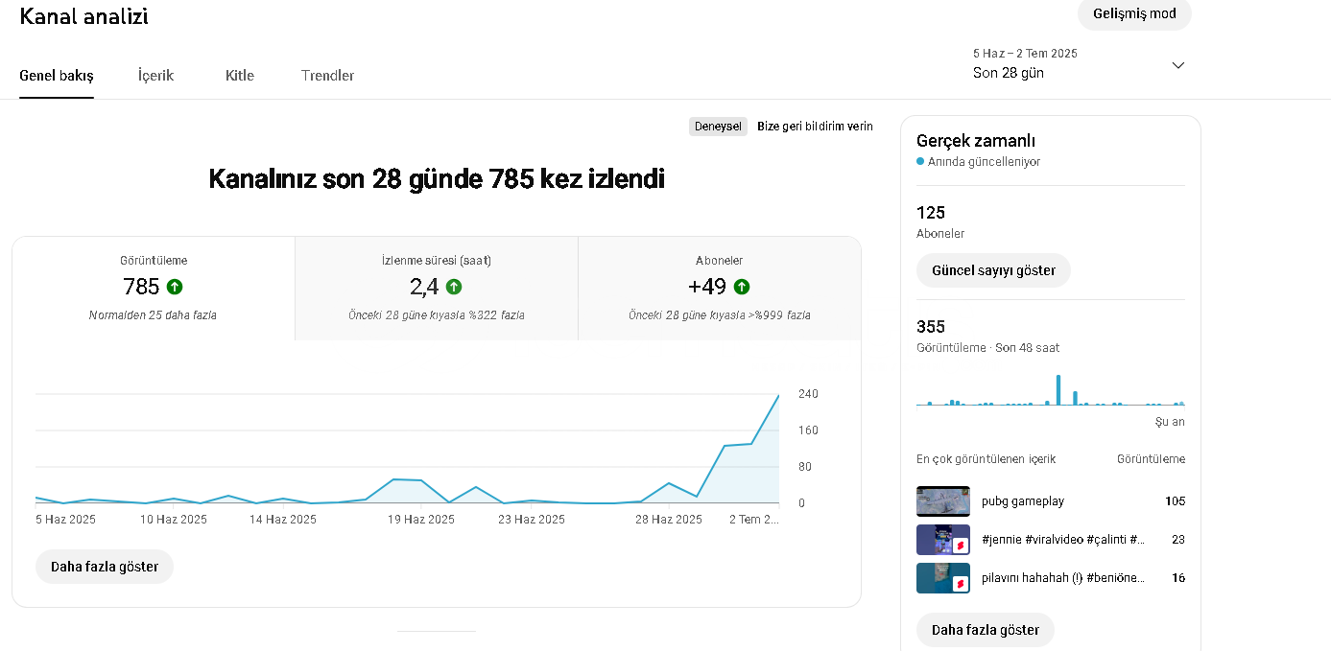Click the "Görüntüleme · Son 48 saat" label
Screen dimensions: 1331x651
(x=988, y=348)
